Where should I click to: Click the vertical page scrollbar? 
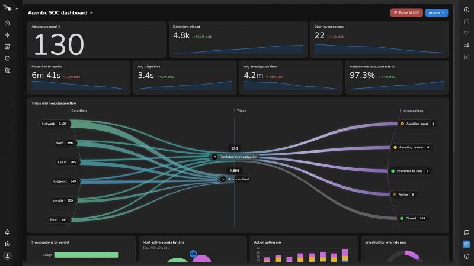[454, 79]
